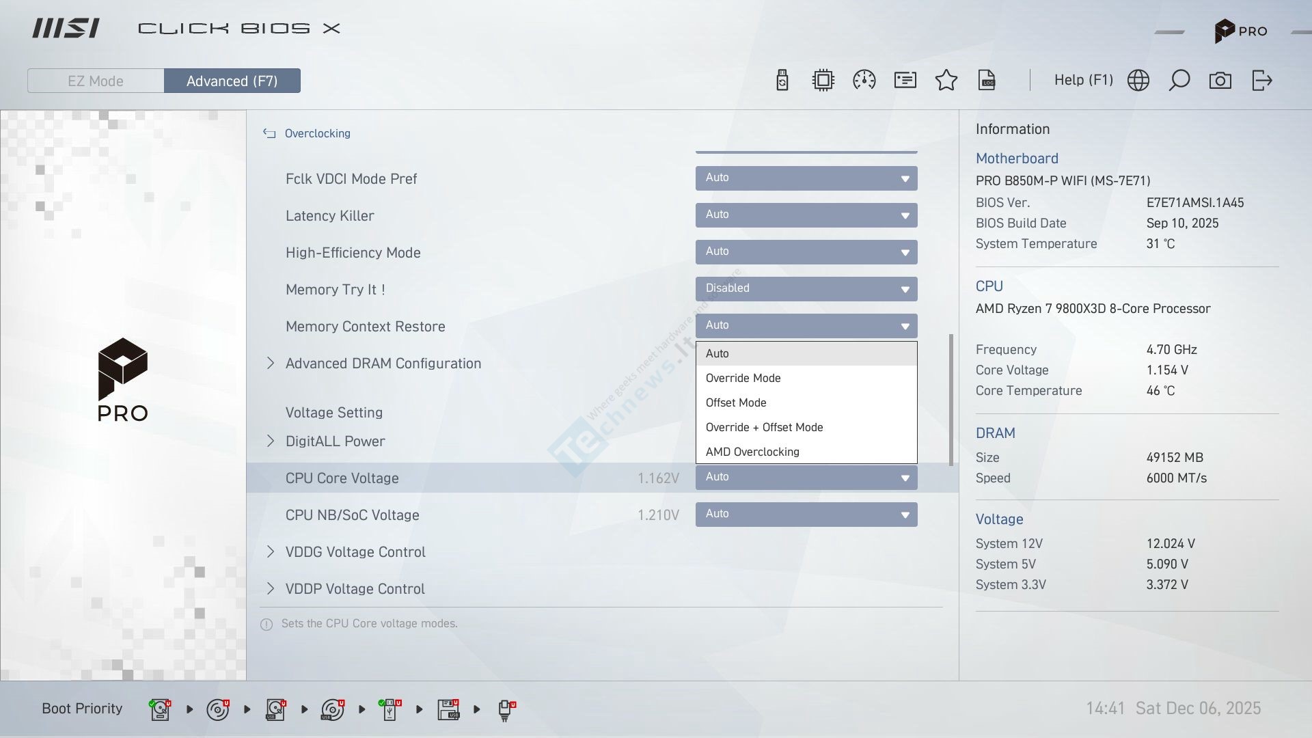Expand Advanced DRAM Configuration
Viewport: 1312px width, 738px height.
click(x=383, y=364)
